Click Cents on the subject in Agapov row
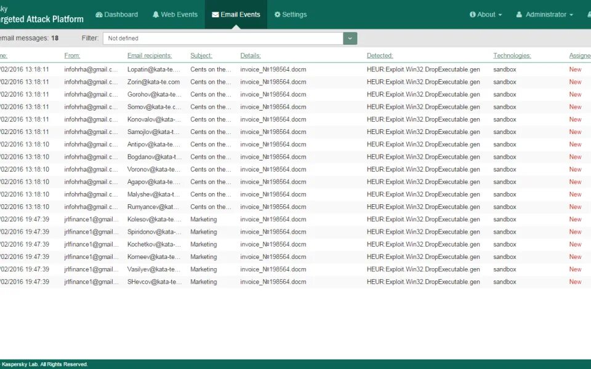The width and height of the screenshot is (591, 369). 211,182
